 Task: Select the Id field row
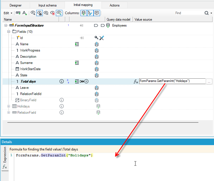[x=21, y=38]
